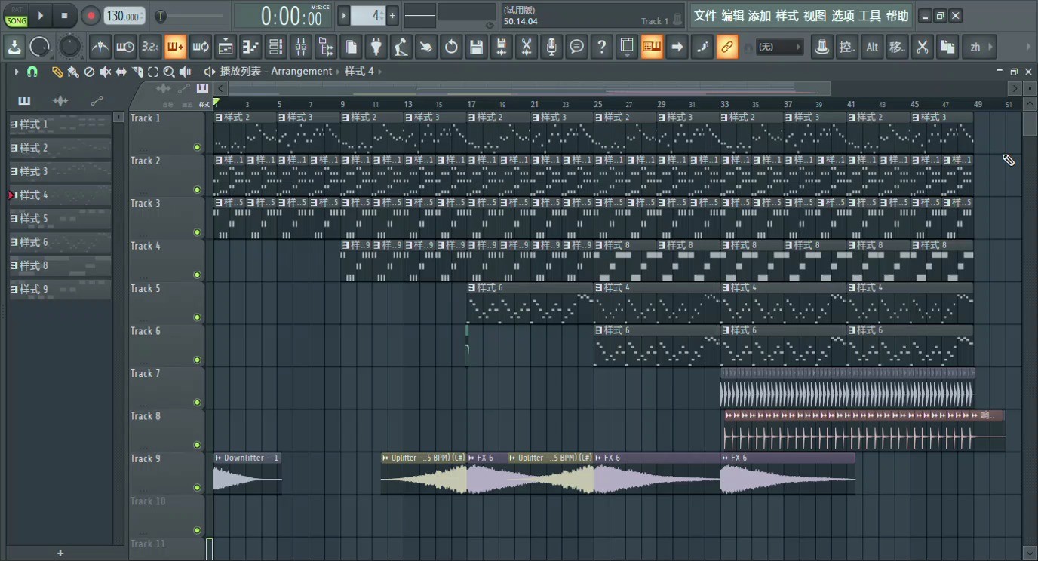Toggle wait for input before recording
1038x561 pixels.
125,47
